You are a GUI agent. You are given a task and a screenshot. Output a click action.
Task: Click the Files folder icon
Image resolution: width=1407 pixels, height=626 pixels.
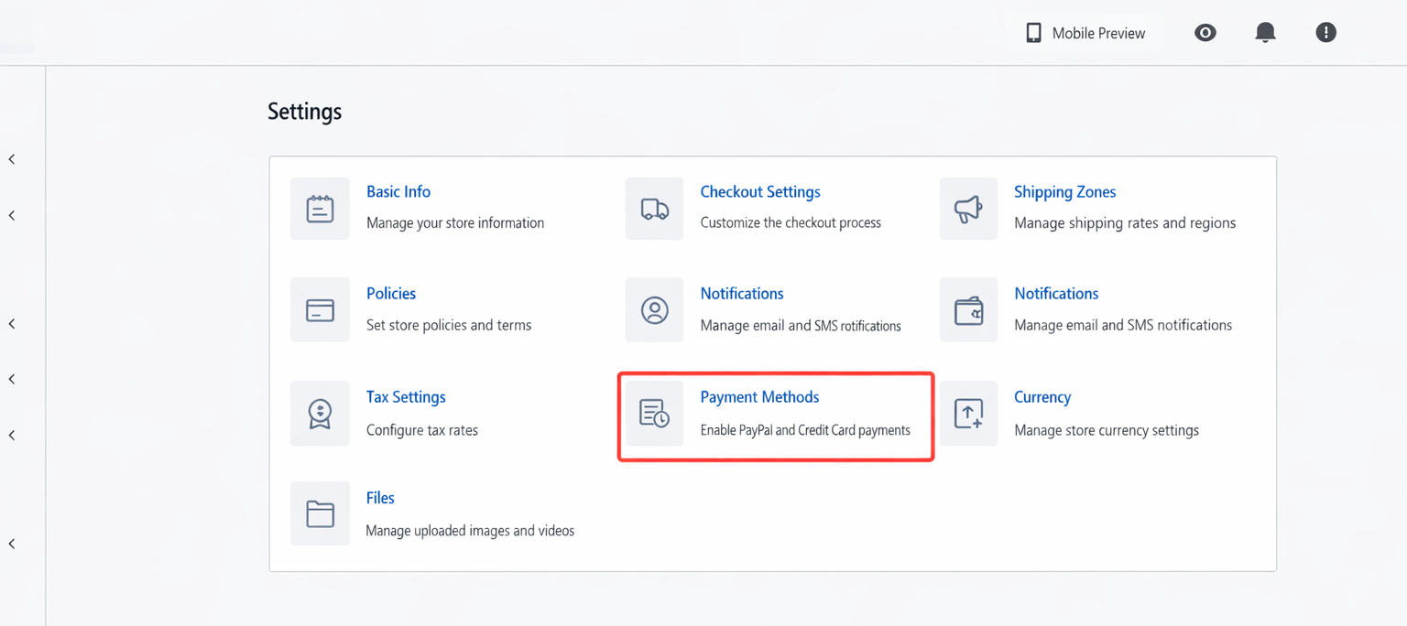[x=320, y=513]
